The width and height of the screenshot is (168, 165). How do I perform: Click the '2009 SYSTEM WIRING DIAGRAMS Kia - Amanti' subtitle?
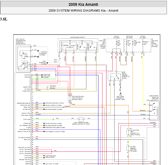point(83,11)
